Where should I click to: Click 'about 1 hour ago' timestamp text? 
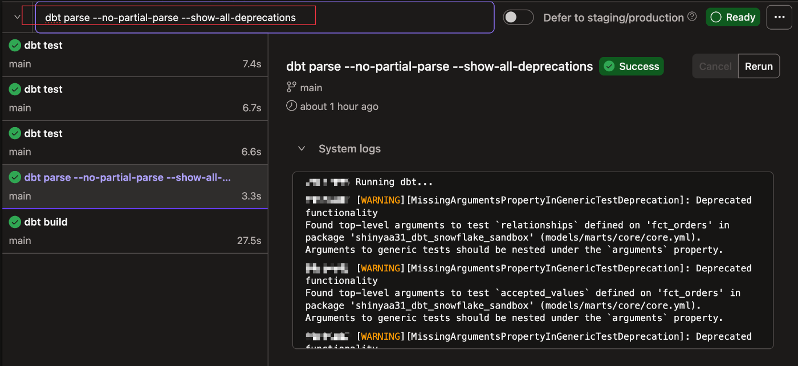(x=339, y=106)
